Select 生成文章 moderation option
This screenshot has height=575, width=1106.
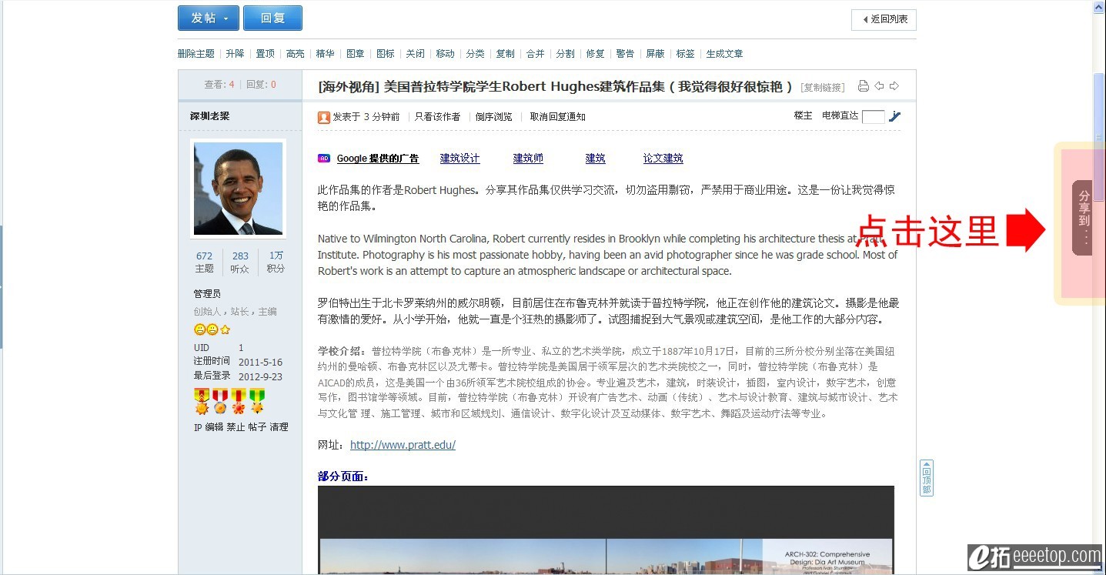point(725,54)
